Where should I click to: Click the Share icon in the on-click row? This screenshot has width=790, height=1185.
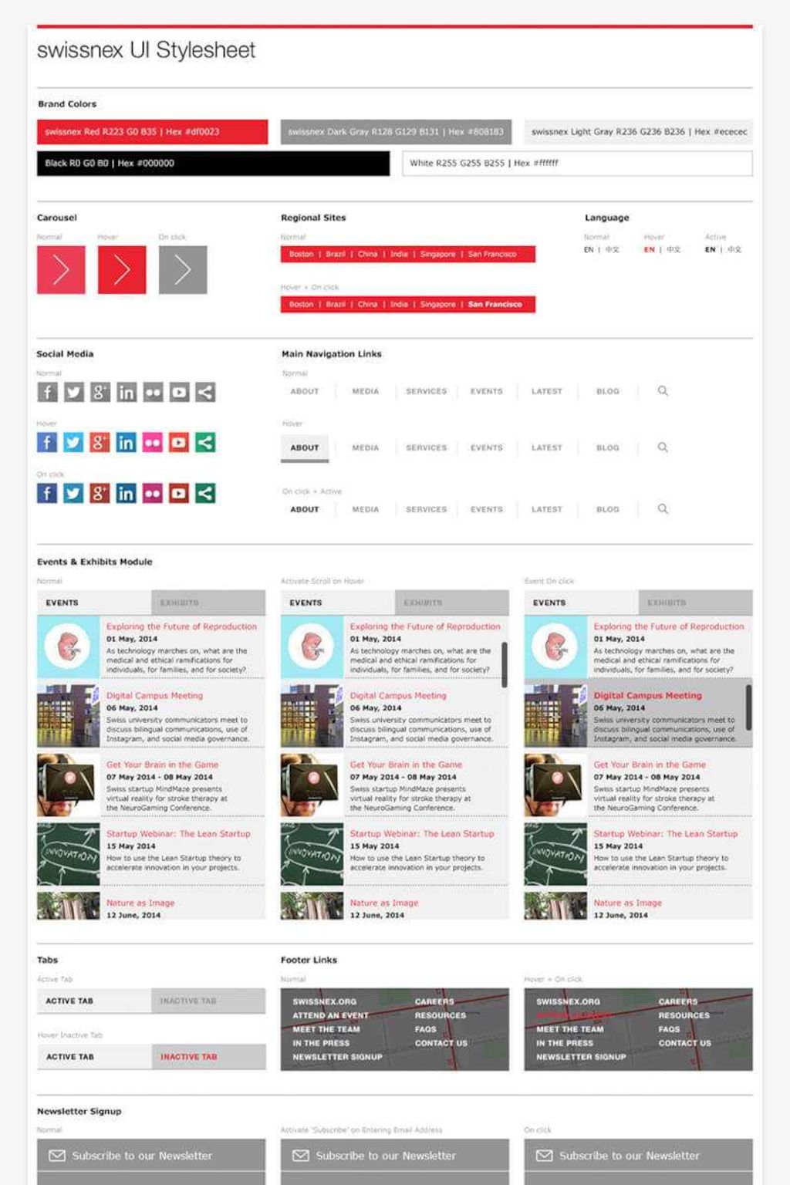(205, 493)
